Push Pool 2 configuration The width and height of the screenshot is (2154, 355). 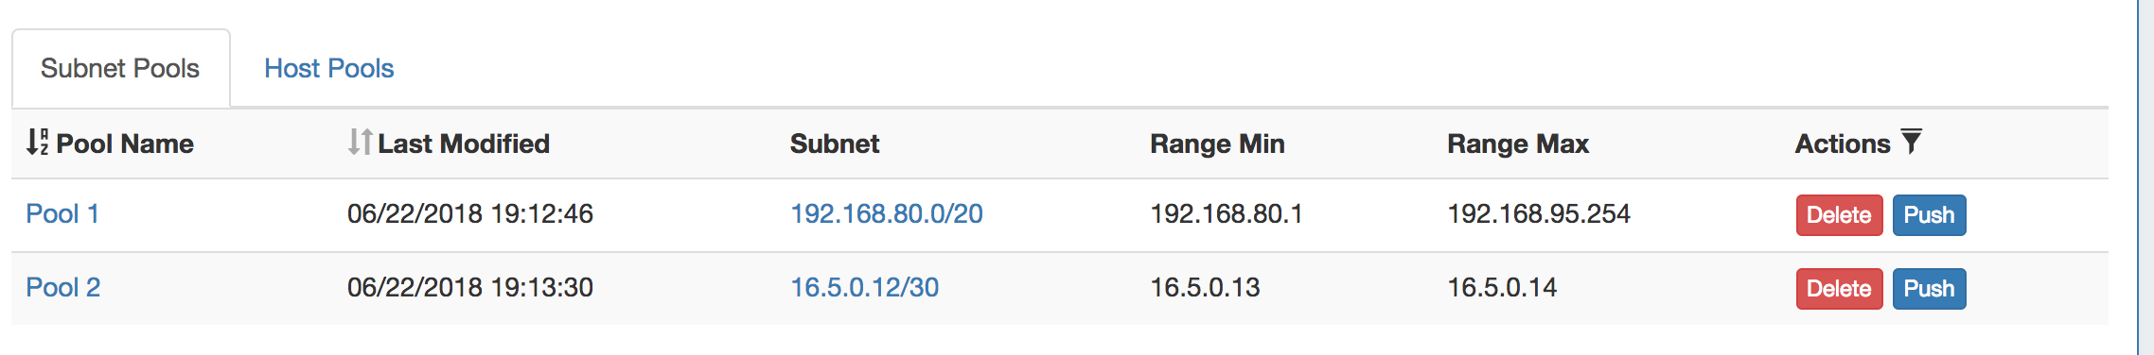tap(1929, 289)
